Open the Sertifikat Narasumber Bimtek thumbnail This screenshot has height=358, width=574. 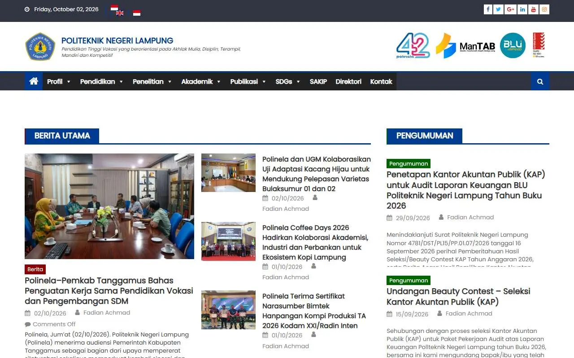coord(228,310)
